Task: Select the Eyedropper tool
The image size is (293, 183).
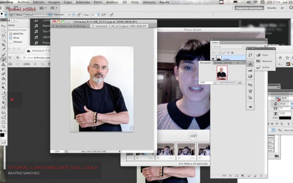Action: 3,49
